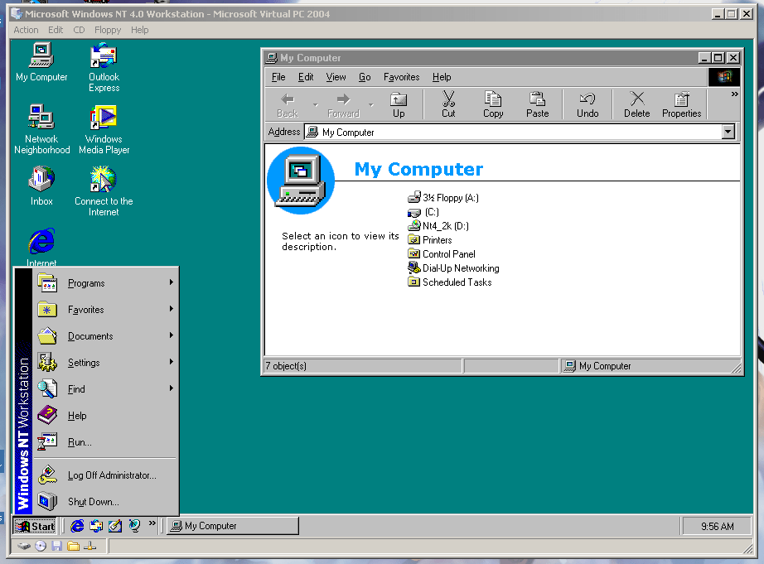764x564 pixels.
Task: Click the Properties toolbar button
Action: (682, 104)
